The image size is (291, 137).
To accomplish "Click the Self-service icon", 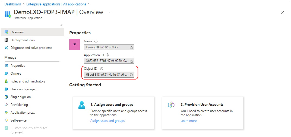I will point(7,120).
